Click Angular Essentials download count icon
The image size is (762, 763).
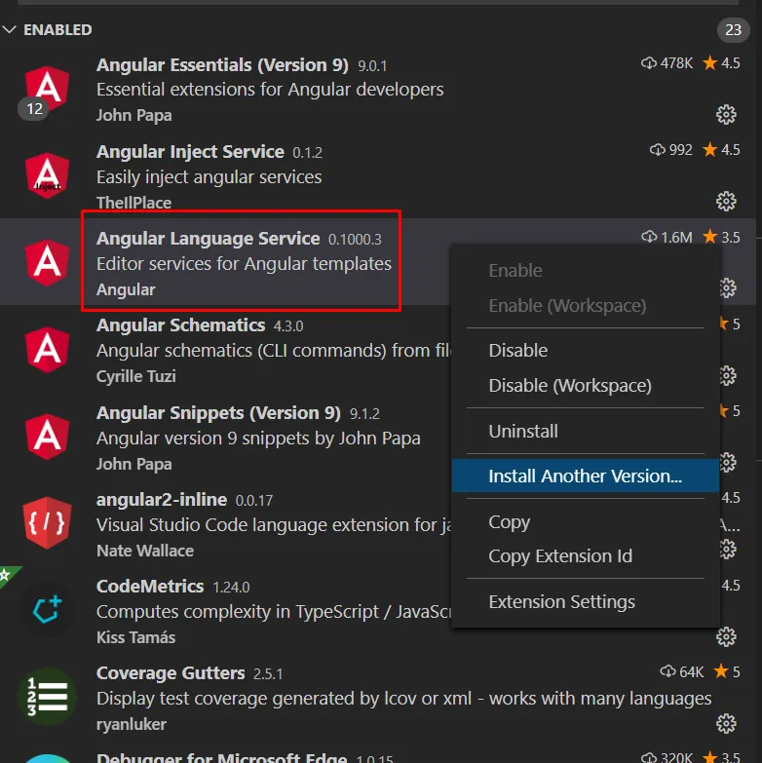click(649, 62)
